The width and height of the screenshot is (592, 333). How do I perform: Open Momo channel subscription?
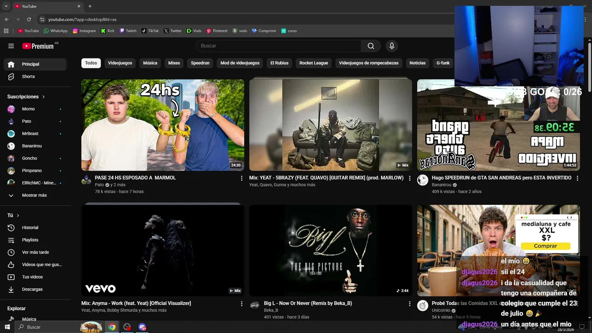coord(36,109)
